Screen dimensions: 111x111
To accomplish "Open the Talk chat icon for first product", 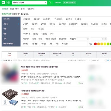I will [80, 83].
